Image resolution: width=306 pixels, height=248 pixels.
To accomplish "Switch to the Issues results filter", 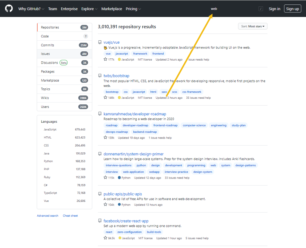I will coord(45,54).
